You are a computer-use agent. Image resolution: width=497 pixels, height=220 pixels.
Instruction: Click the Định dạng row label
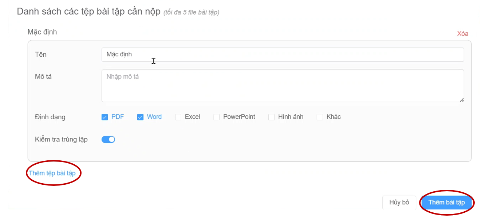tap(50, 117)
